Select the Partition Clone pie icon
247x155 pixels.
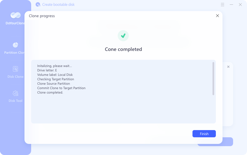[x=16, y=45]
